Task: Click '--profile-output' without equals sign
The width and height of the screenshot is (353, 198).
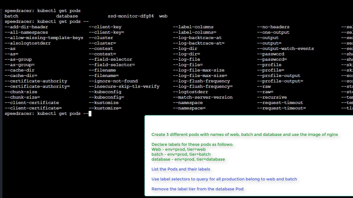Action: click(279, 76)
